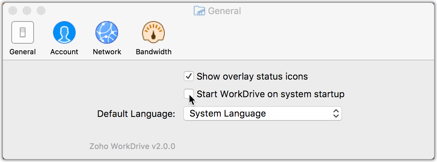Viewport: 437px width, 162px height.
Task: Open the Bandwidth tab label
Action: pos(153,52)
